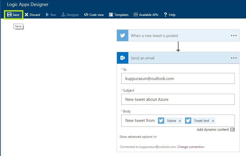Click the Save floppy disk icon
Viewport: 246px width, 156px height.
[9, 15]
